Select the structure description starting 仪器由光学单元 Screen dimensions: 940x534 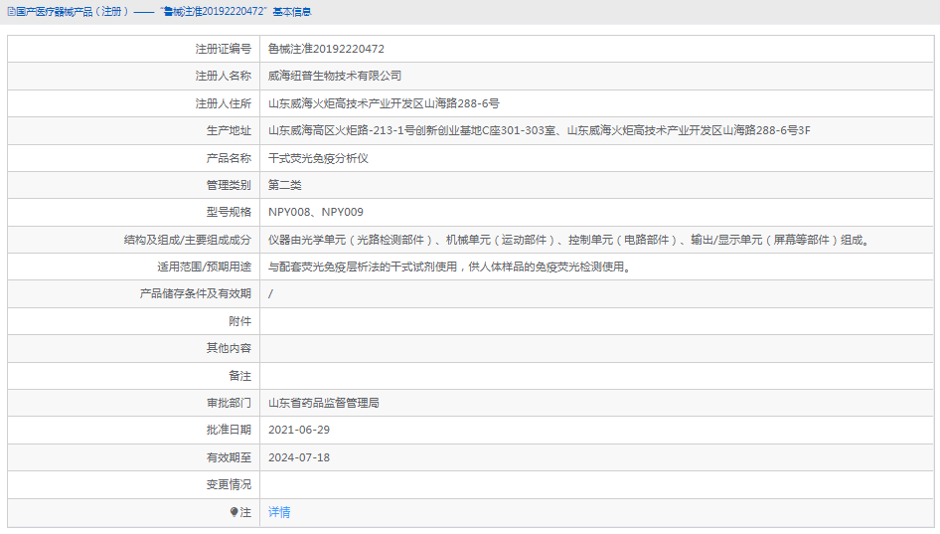click(x=570, y=240)
